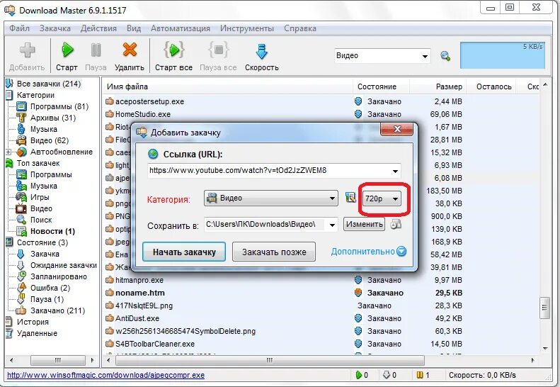Open the save path dropdown arrow
Viewport: 560px width, 387px height.
pyautogui.click(x=332, y=225)
